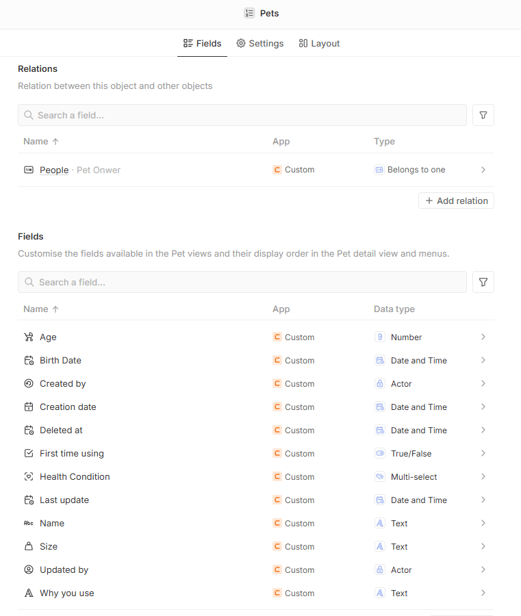Click the Custom app icon in Age row
Screen dimensions: 521x616
[277, 337]
